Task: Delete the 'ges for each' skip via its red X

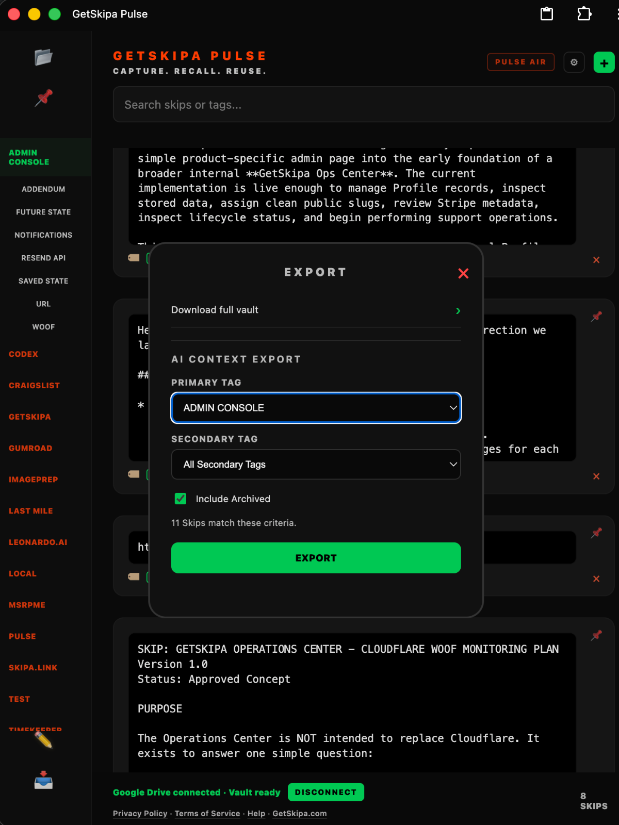Action: point(596,476)
